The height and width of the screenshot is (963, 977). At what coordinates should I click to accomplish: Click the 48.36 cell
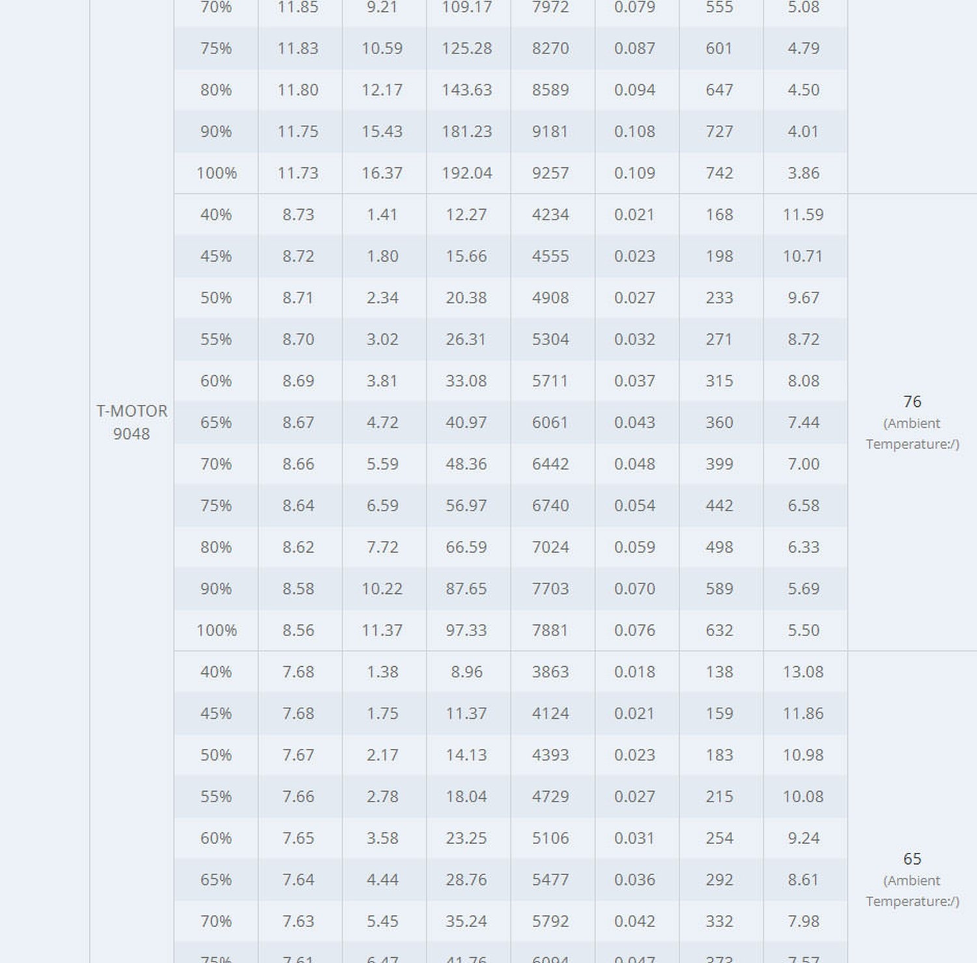(466, 464)
